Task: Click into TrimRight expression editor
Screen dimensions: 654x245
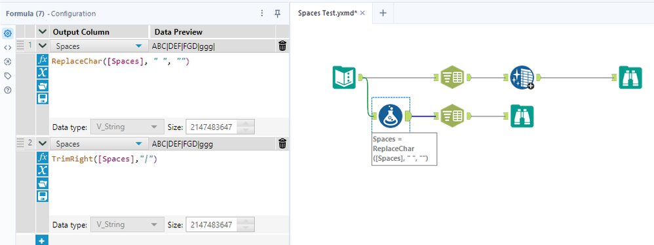Action: pos(168,183)
